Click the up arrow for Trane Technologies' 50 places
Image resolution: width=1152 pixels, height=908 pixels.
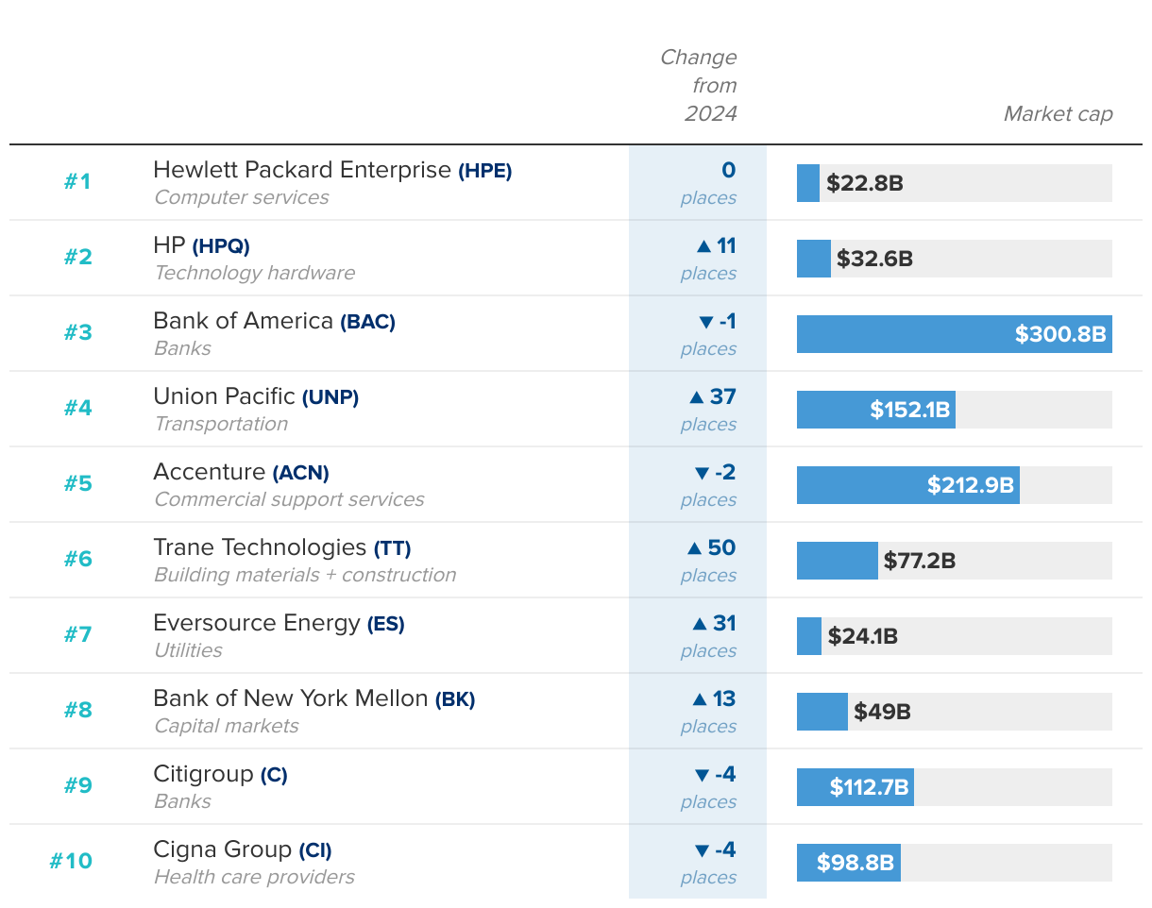coord(695,548)
